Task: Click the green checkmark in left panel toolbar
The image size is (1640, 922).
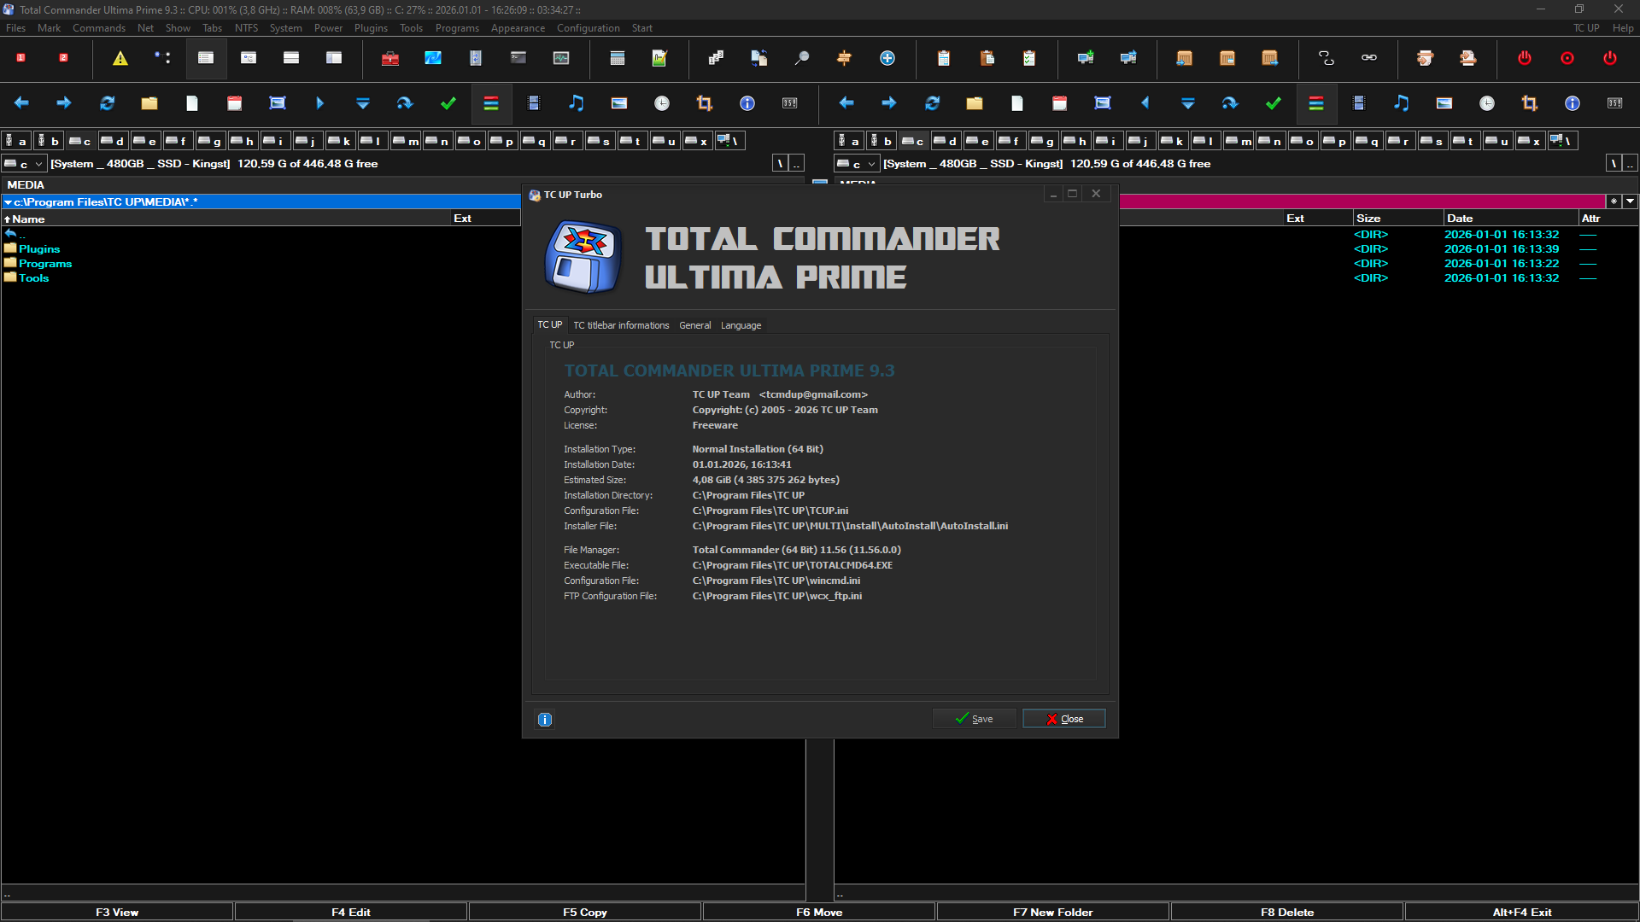Action: tap(448, 103)
